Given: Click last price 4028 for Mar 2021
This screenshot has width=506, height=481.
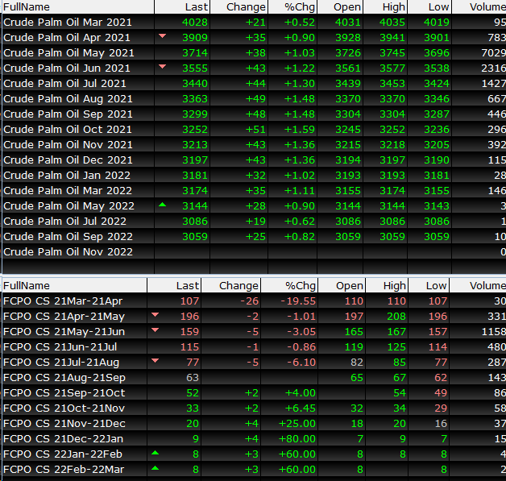Looking at the screenshot, I should point(195,23).
